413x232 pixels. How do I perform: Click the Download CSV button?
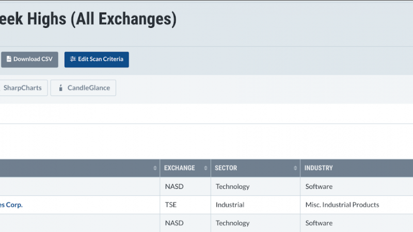[x=29, y=59]
